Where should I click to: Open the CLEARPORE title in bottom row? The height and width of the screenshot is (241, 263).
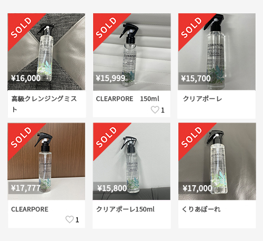[29, 209]
